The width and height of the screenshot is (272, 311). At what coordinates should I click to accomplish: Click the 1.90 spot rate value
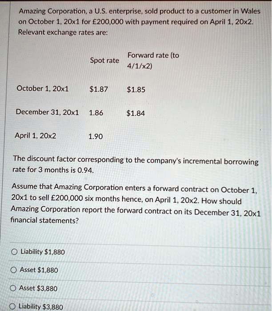pyautogui.click(x=96, y=136)
